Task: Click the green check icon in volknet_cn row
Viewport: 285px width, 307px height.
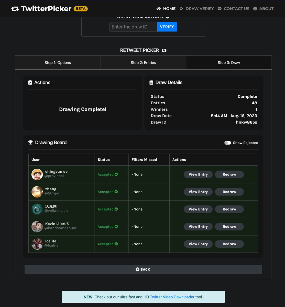Action: click(x=116, y=209)
